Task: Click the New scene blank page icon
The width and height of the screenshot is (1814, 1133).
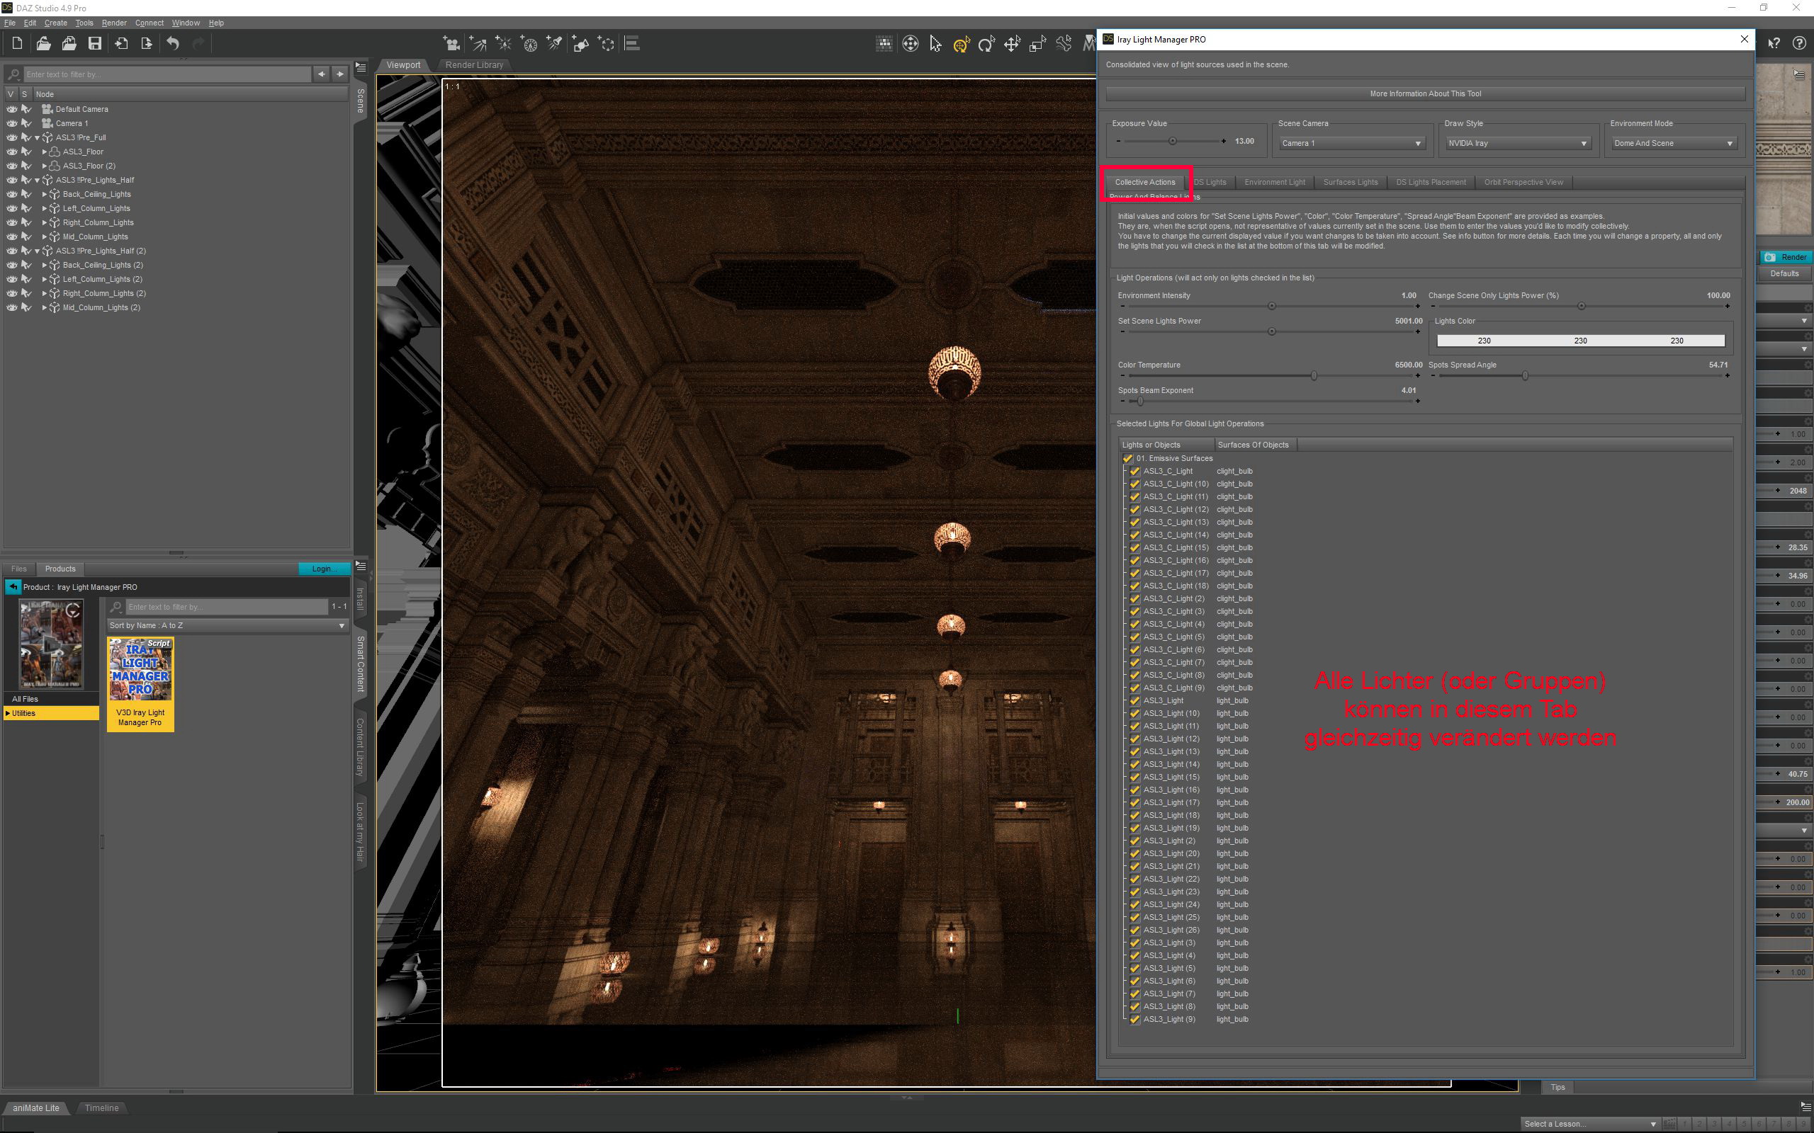Action: [16, 43]
